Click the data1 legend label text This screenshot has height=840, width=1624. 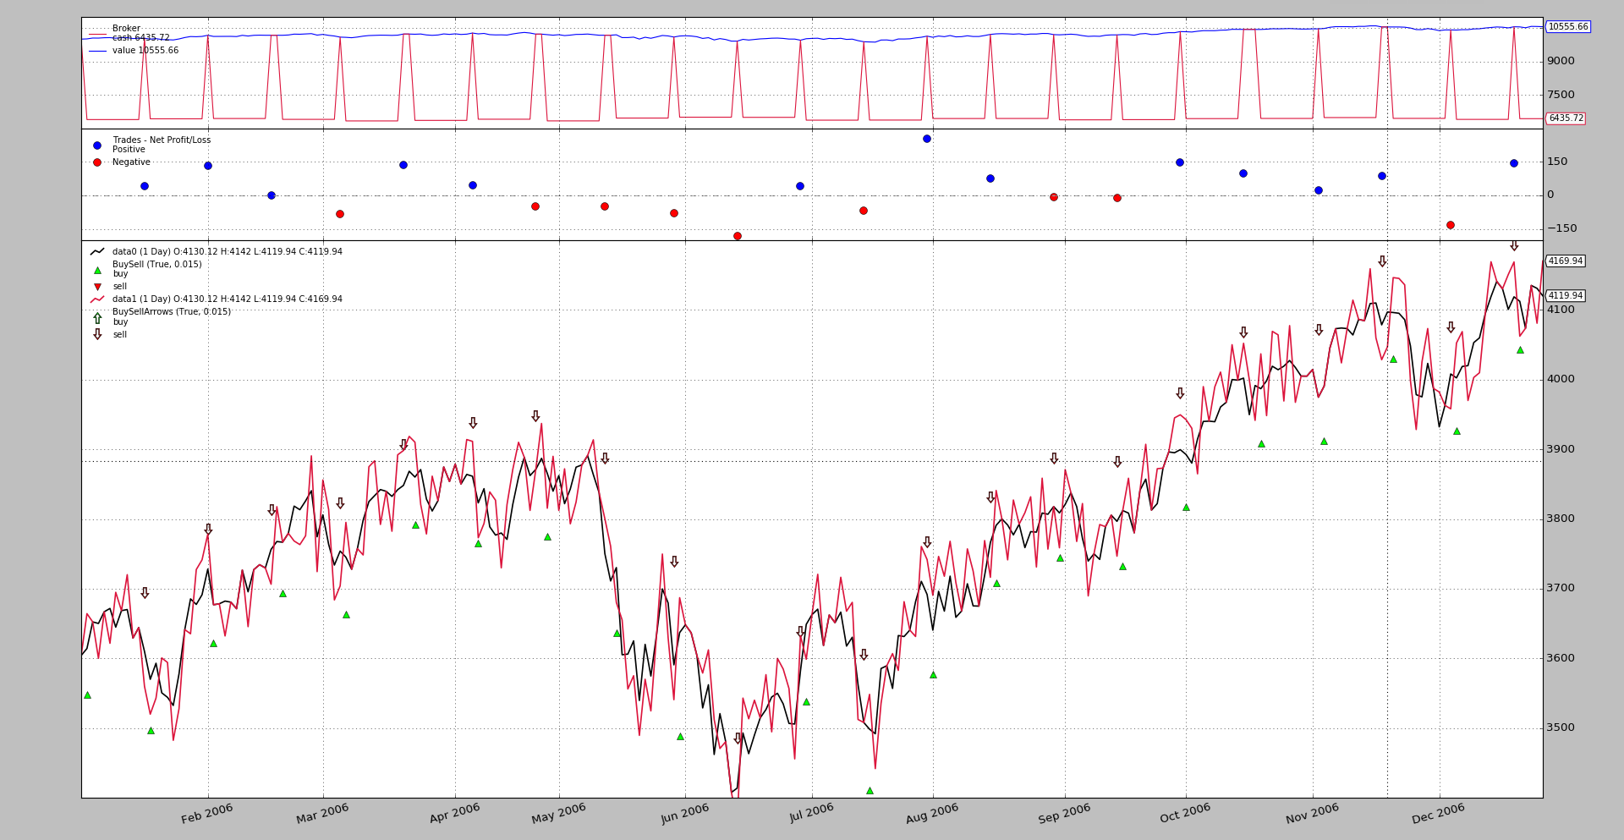(x=227, y=299)
